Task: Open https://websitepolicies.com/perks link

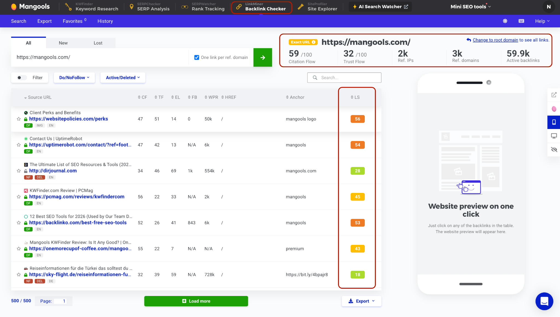Action: click(x=69, y=119)
